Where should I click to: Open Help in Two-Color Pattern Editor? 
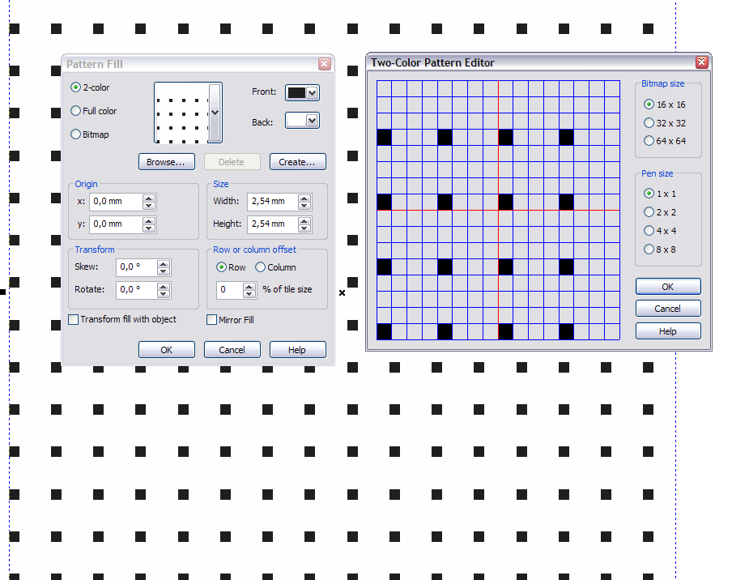[668, 331]
